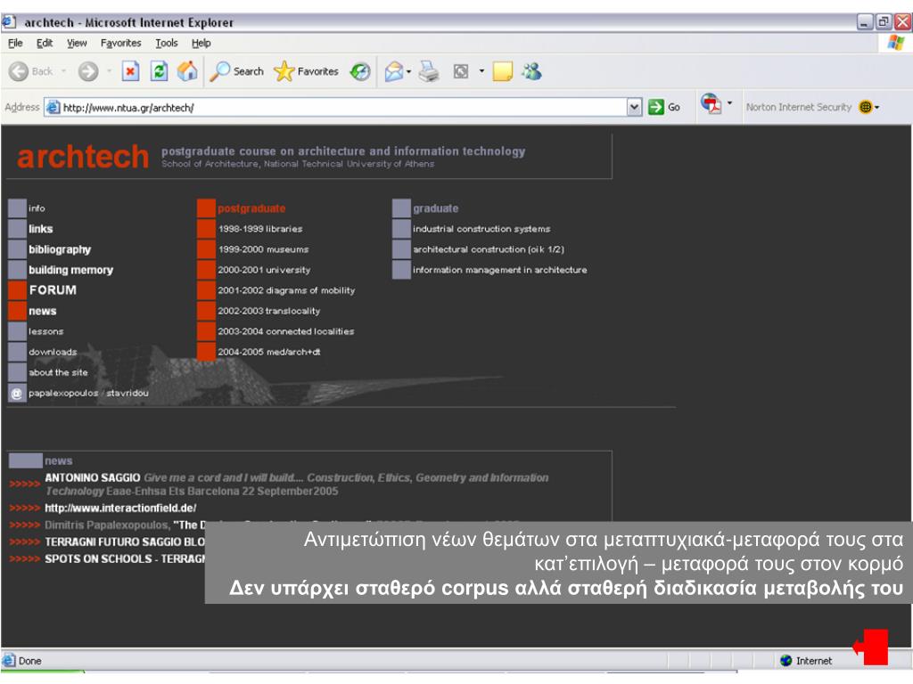
Task: Open the downloads link
Action: tap(53, 352)
